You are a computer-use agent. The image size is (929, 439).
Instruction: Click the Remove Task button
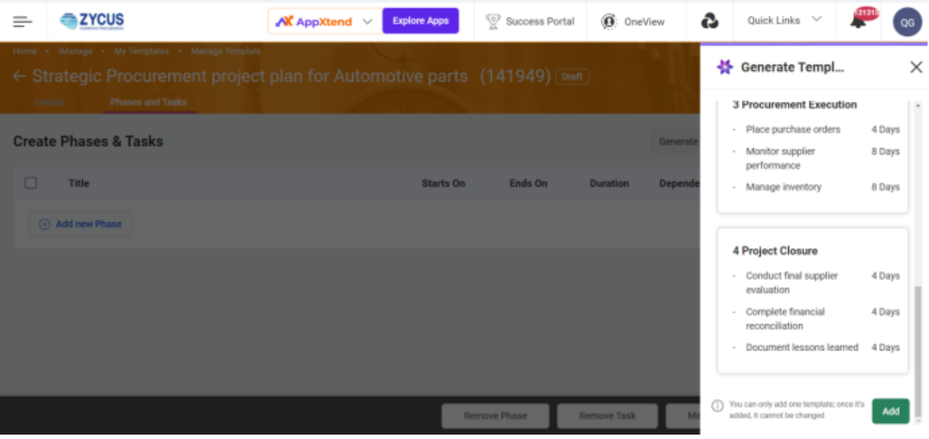(x=607, y=416)
